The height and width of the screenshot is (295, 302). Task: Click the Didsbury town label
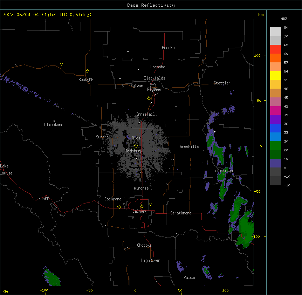click(x=134, y=151)
